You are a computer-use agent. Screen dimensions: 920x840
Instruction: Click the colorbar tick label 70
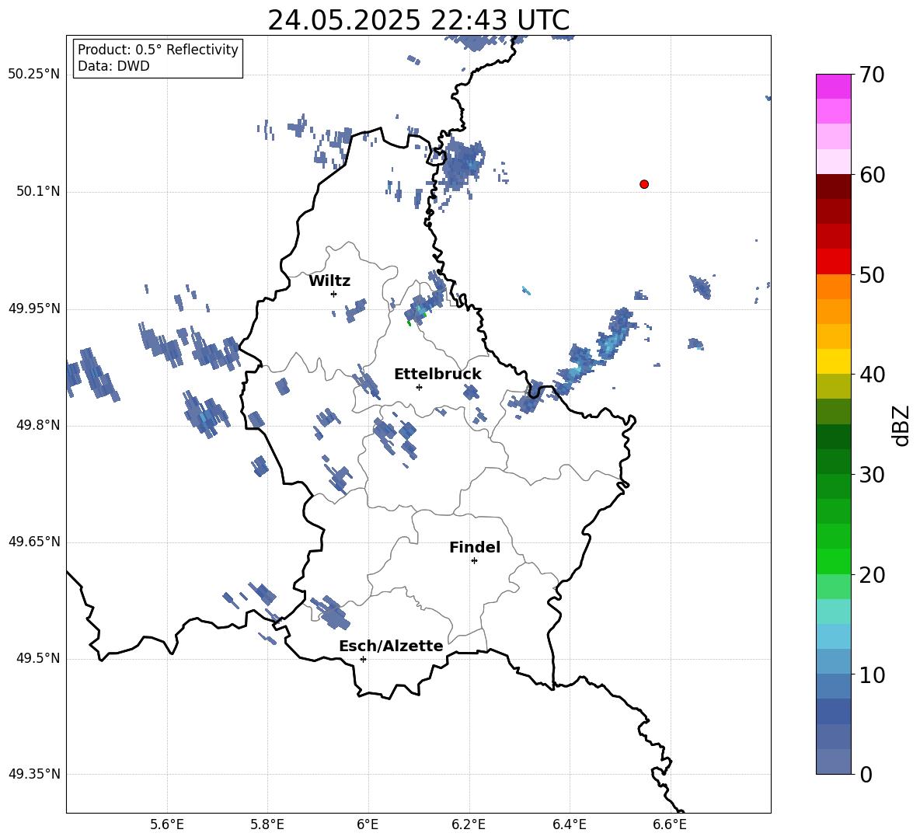pos(872,75)
